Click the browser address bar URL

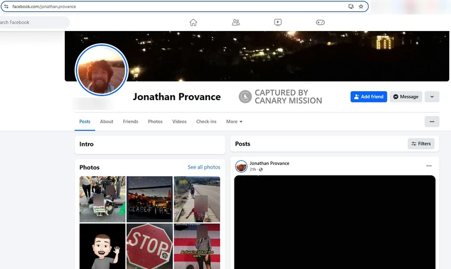coord(44,6)
